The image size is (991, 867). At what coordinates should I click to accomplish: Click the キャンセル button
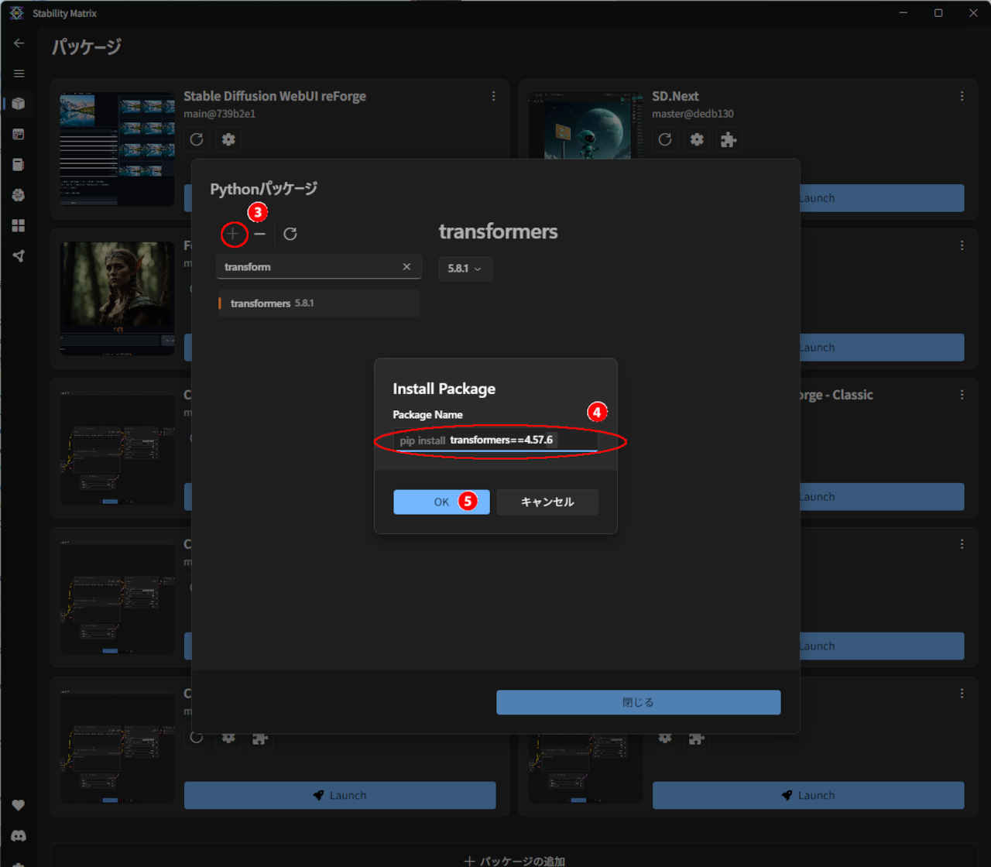[547, 502]
